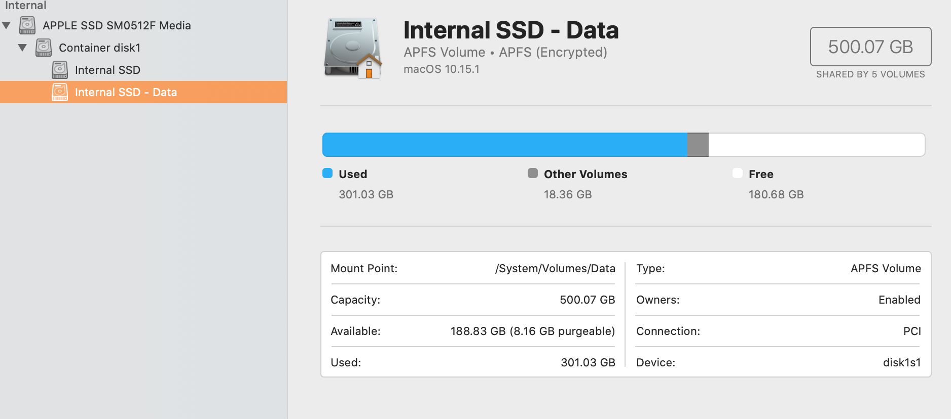Screen dimensions: 951x419
Task: Select Internal SSD in the sidebar
Action: tap(107, 70)
